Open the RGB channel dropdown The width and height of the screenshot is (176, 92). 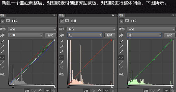25,35
